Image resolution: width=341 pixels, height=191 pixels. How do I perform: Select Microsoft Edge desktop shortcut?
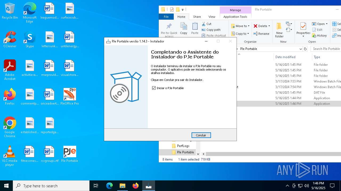click(30, 12)
